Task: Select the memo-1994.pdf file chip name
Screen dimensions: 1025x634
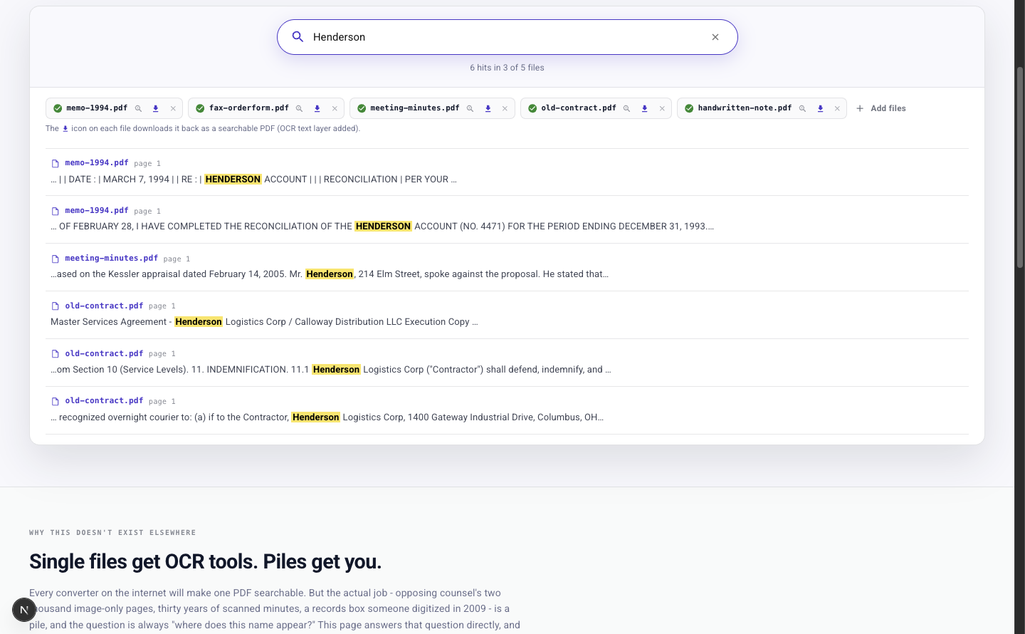Action: pos(97,108)
